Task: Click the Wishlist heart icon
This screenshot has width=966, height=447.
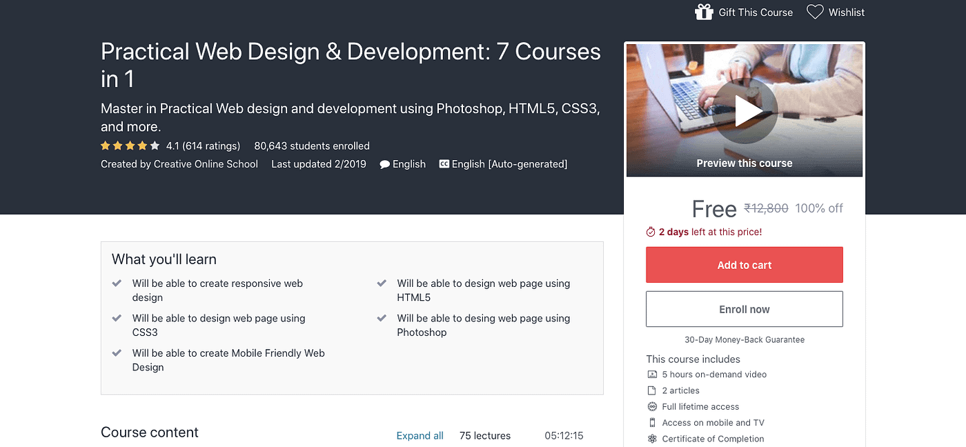Action: [815, 12]
